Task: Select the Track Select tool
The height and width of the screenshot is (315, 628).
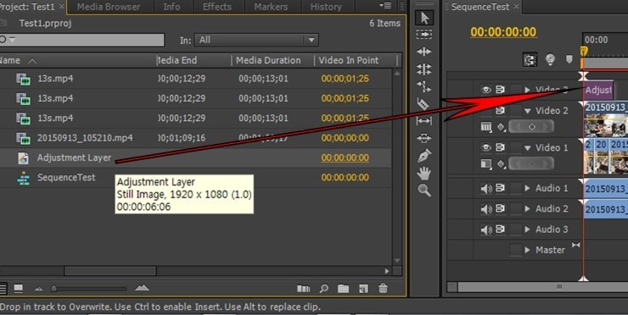Action: tap(424, 35)
